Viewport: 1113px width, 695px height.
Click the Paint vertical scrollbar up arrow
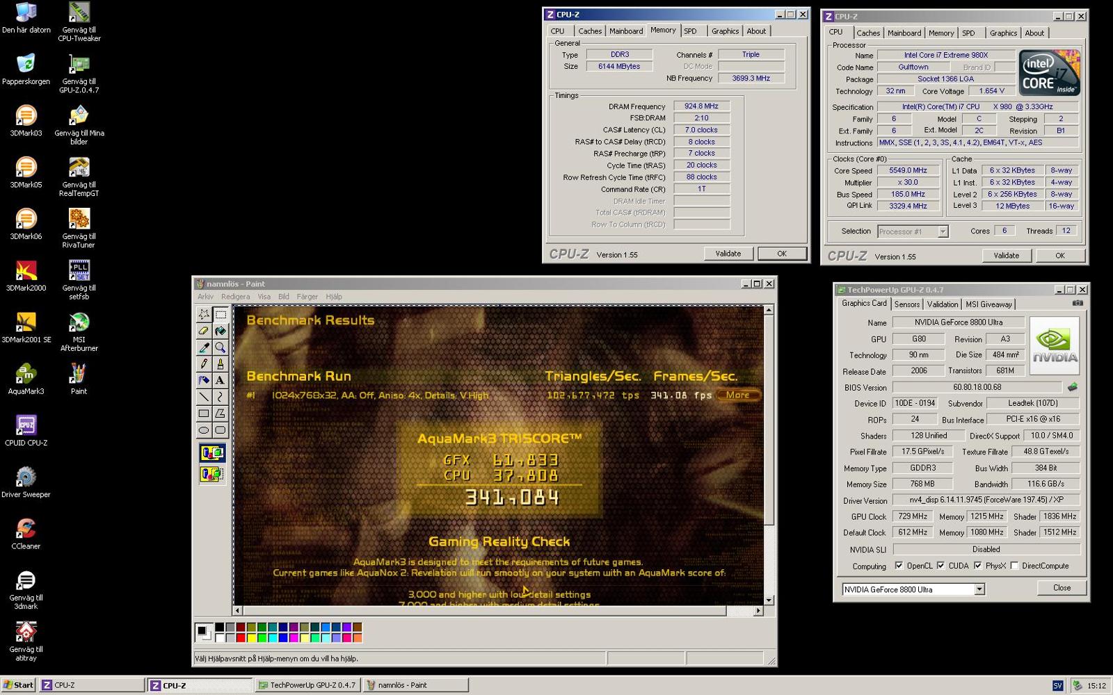[x=769, y=310]
